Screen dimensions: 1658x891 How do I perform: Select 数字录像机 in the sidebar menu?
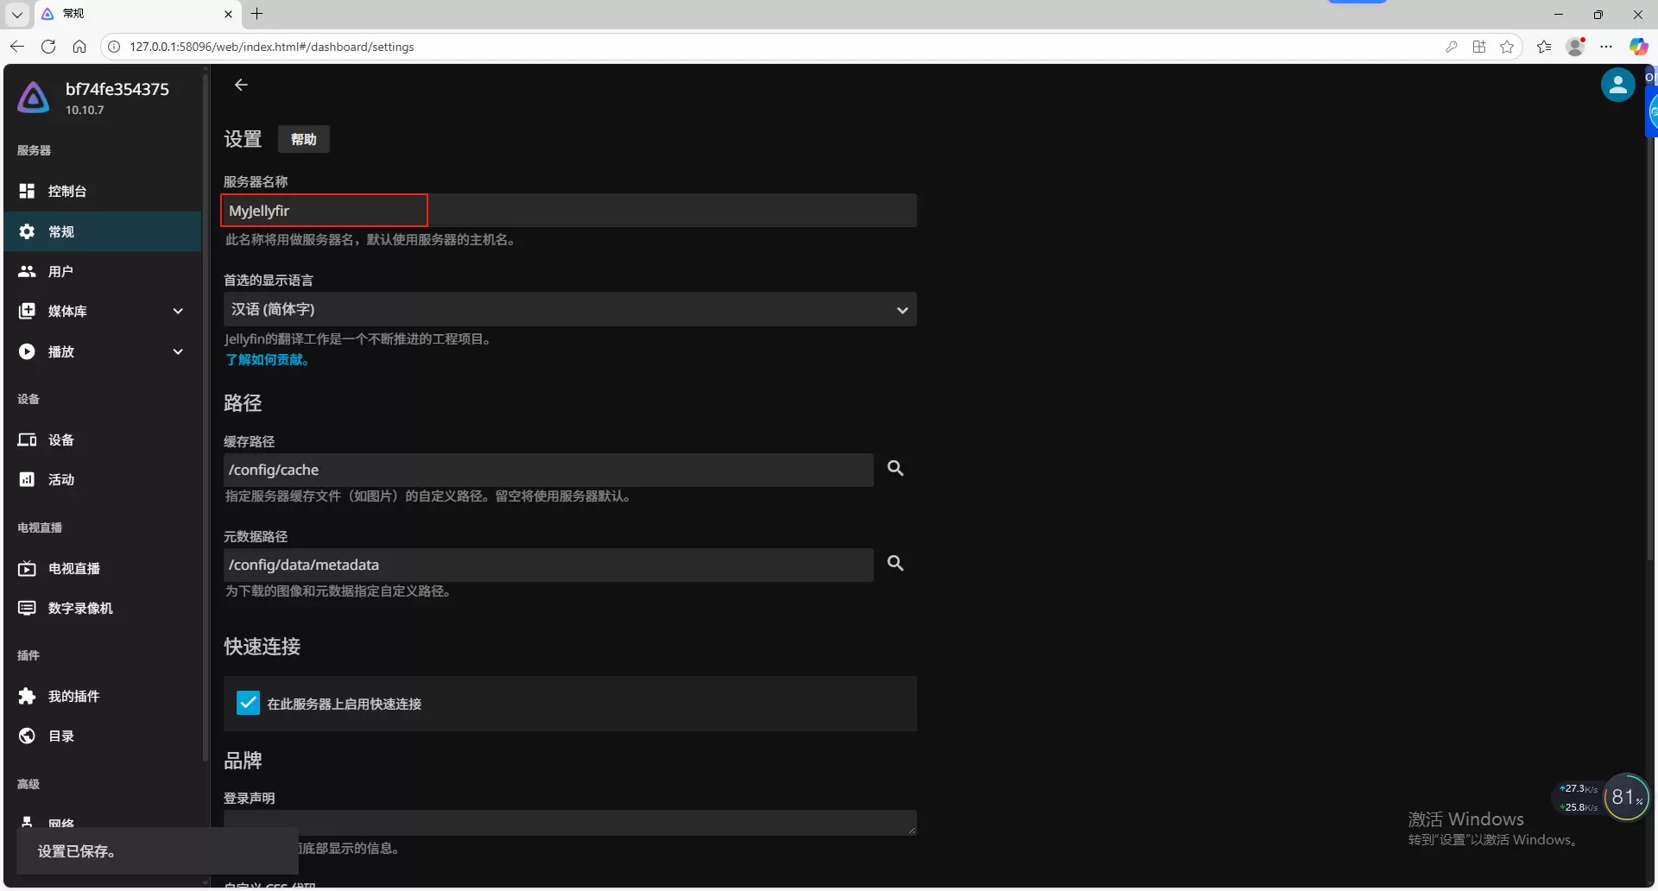79,608
